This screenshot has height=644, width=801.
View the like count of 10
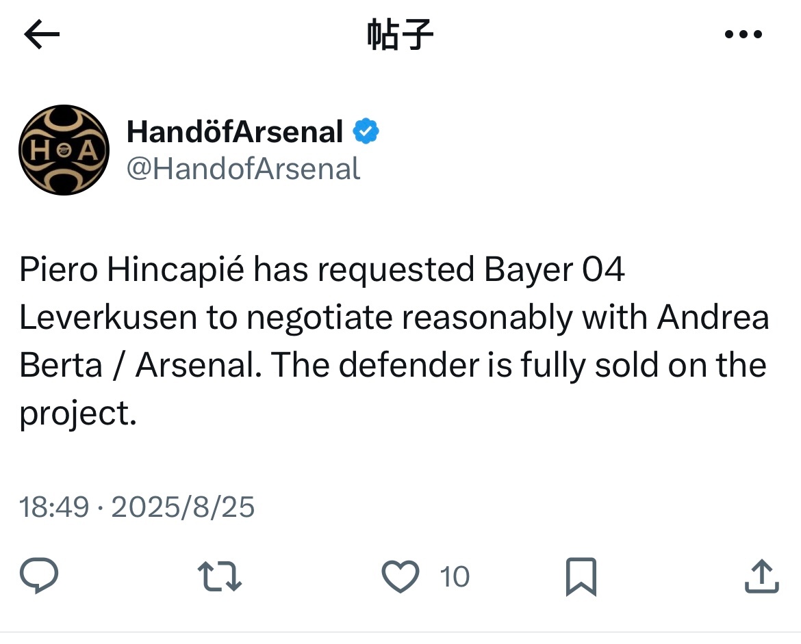(454, 576)
